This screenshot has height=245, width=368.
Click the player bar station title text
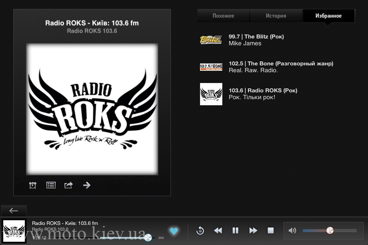(x=65, y=223)
